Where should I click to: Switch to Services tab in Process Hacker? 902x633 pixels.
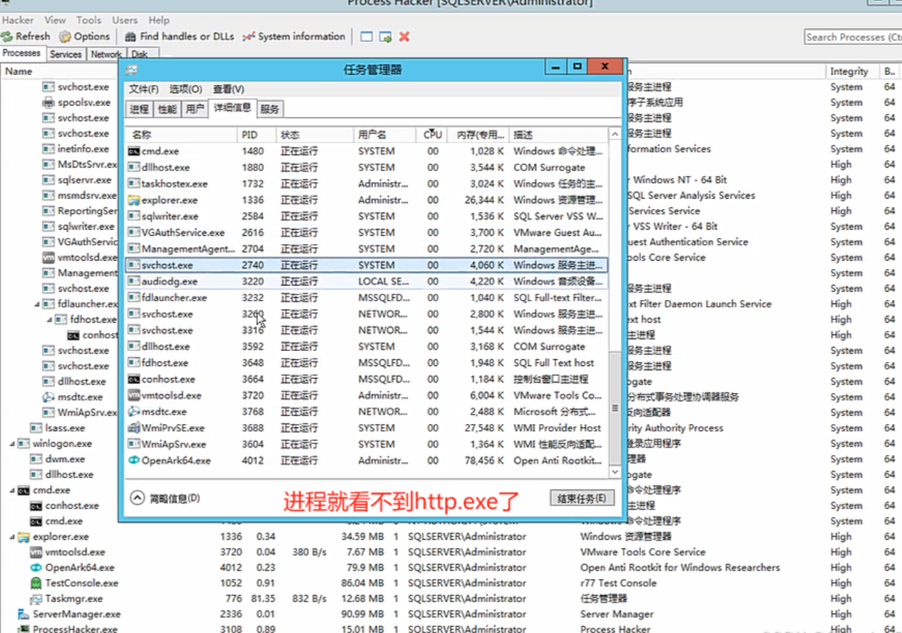(x=66, y=54)
